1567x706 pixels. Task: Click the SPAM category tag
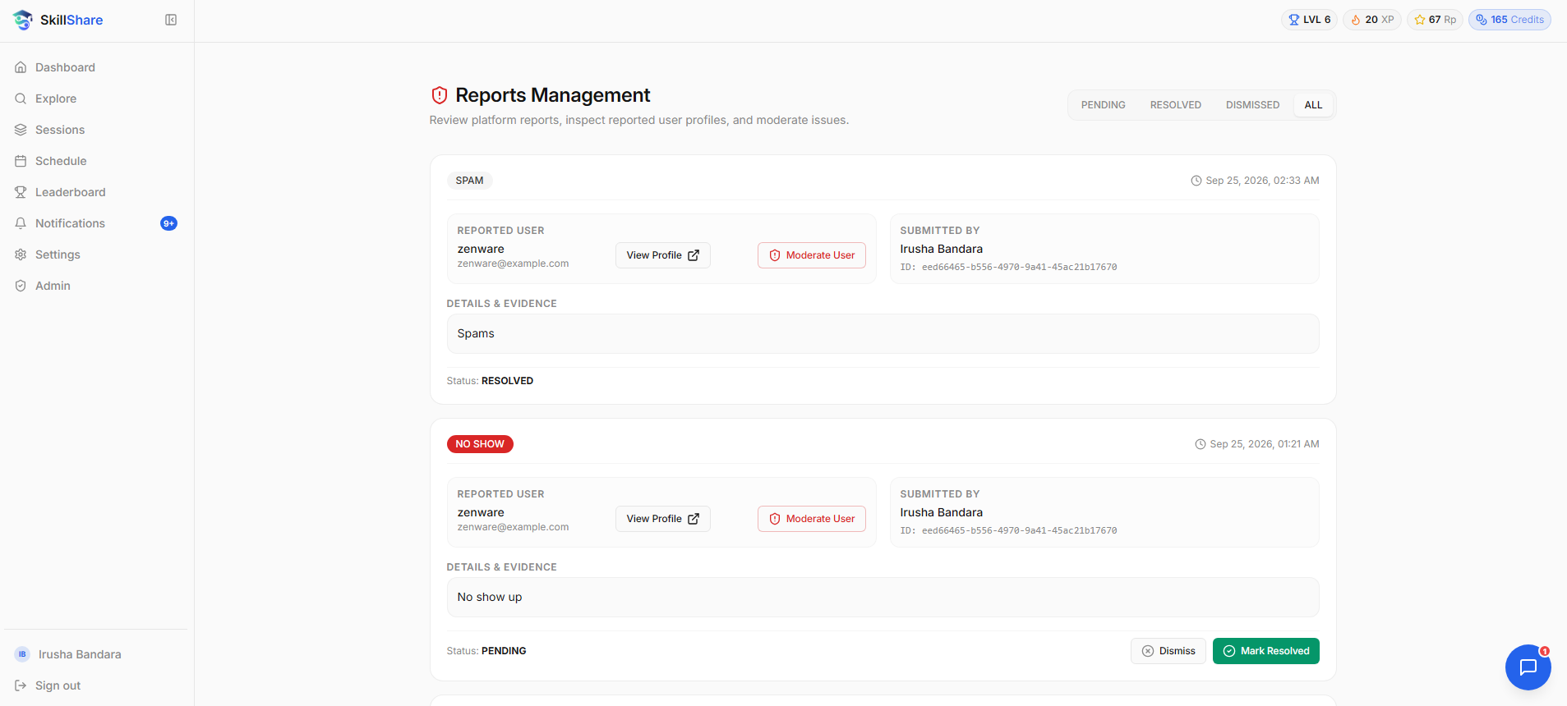(x=469, y=181)
